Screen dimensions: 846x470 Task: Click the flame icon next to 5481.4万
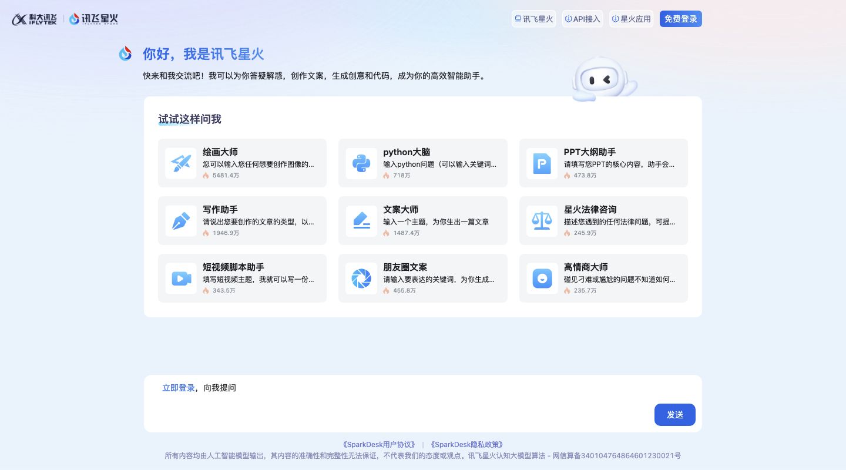pos(206,176)
